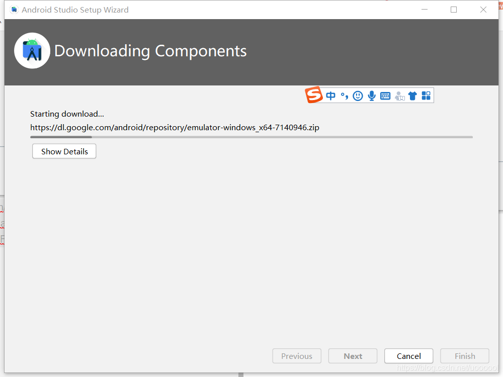This screenshot has width=503, height=377.
Task: Click the 'Downloading Components' heading
Action: [x=150, y=51]
